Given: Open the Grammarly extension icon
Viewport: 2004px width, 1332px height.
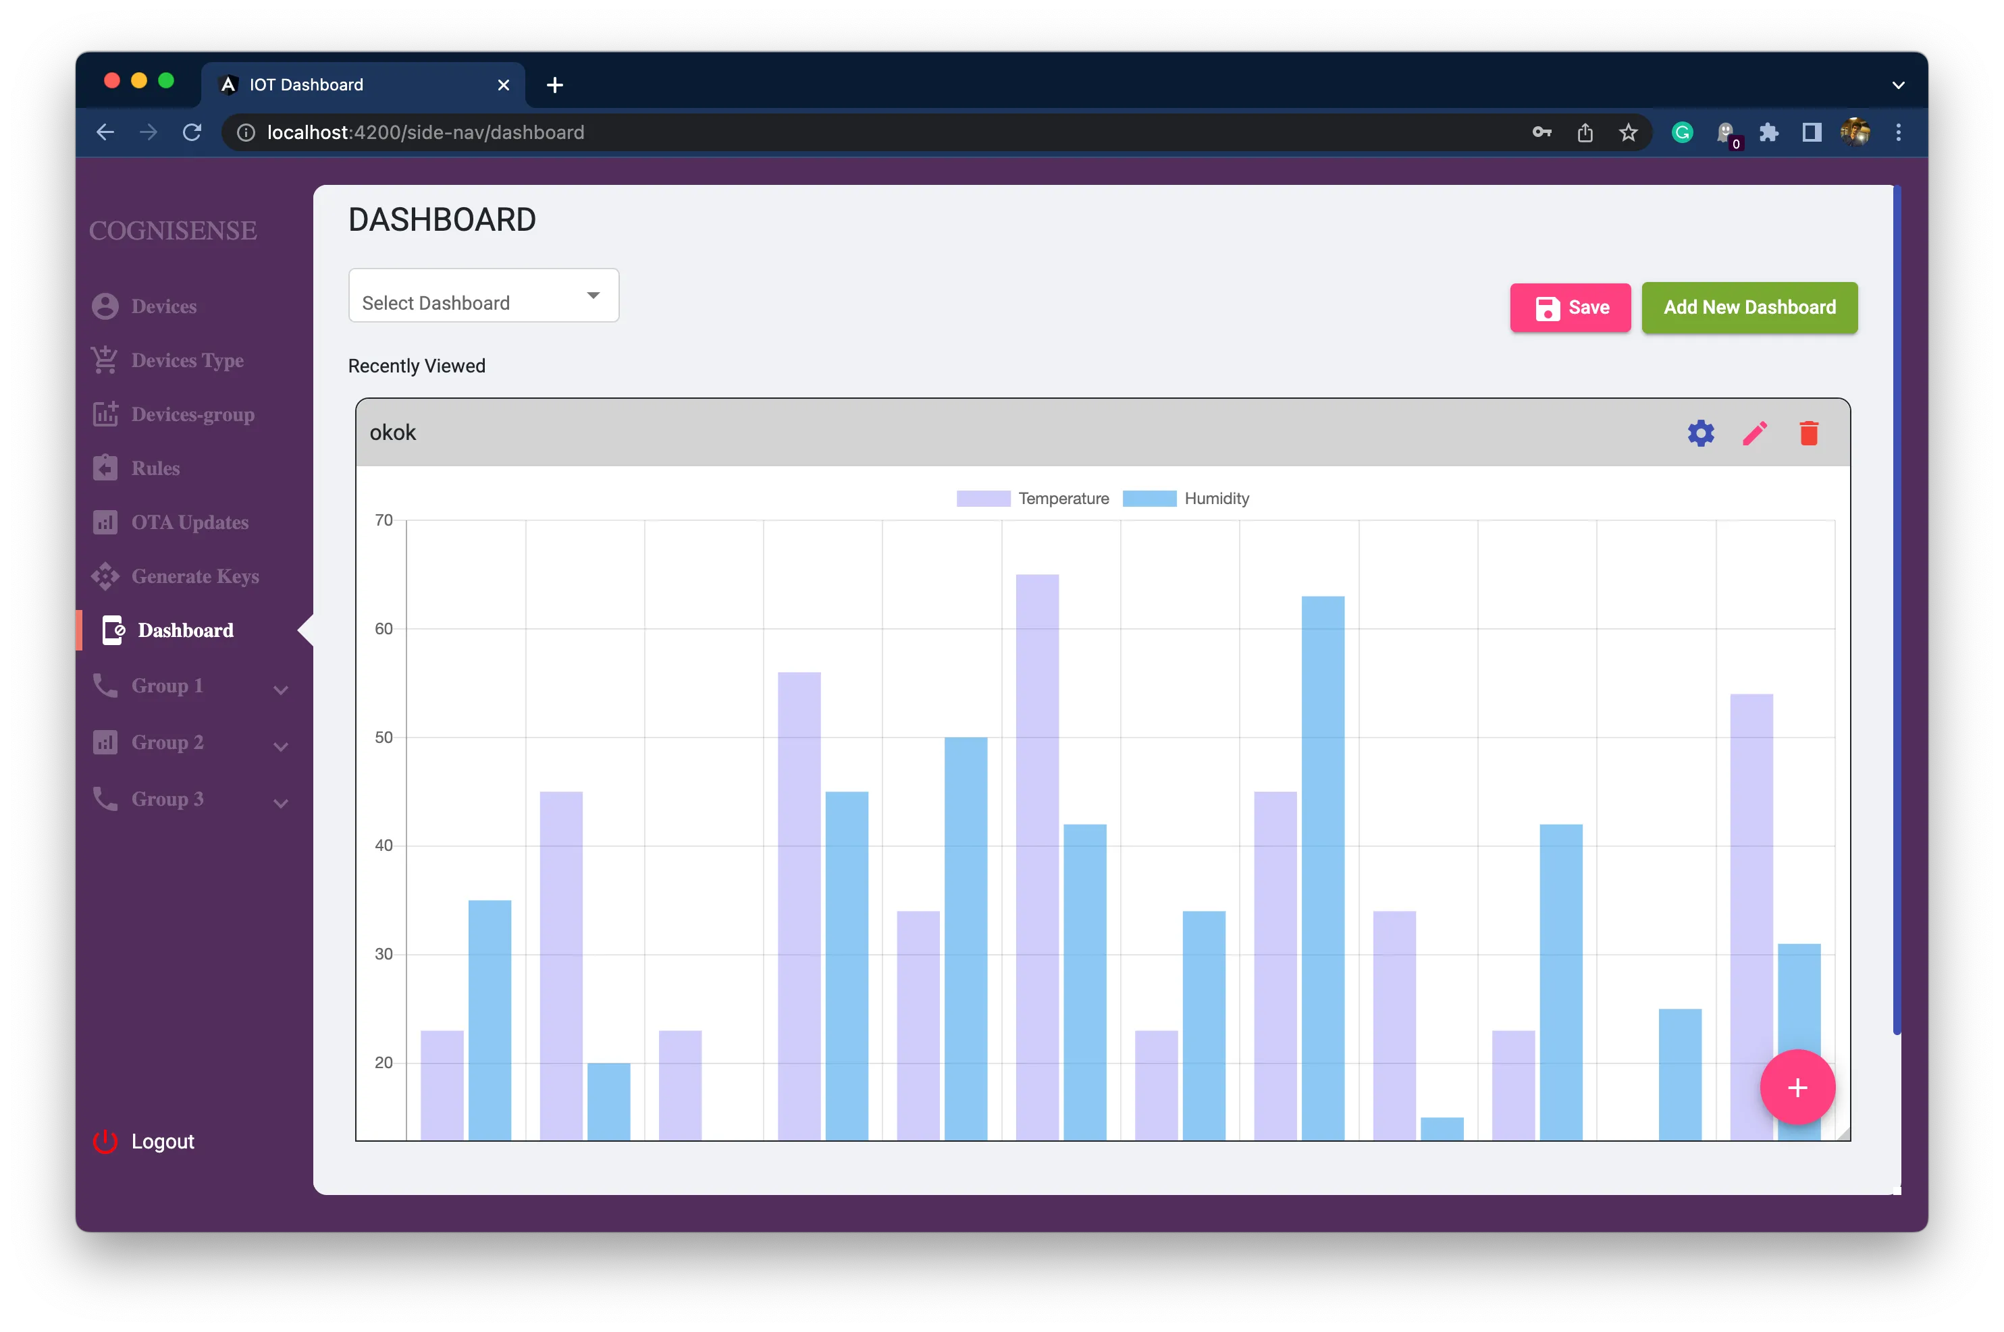Looking at the screenshot, I should coord(1682,132).
